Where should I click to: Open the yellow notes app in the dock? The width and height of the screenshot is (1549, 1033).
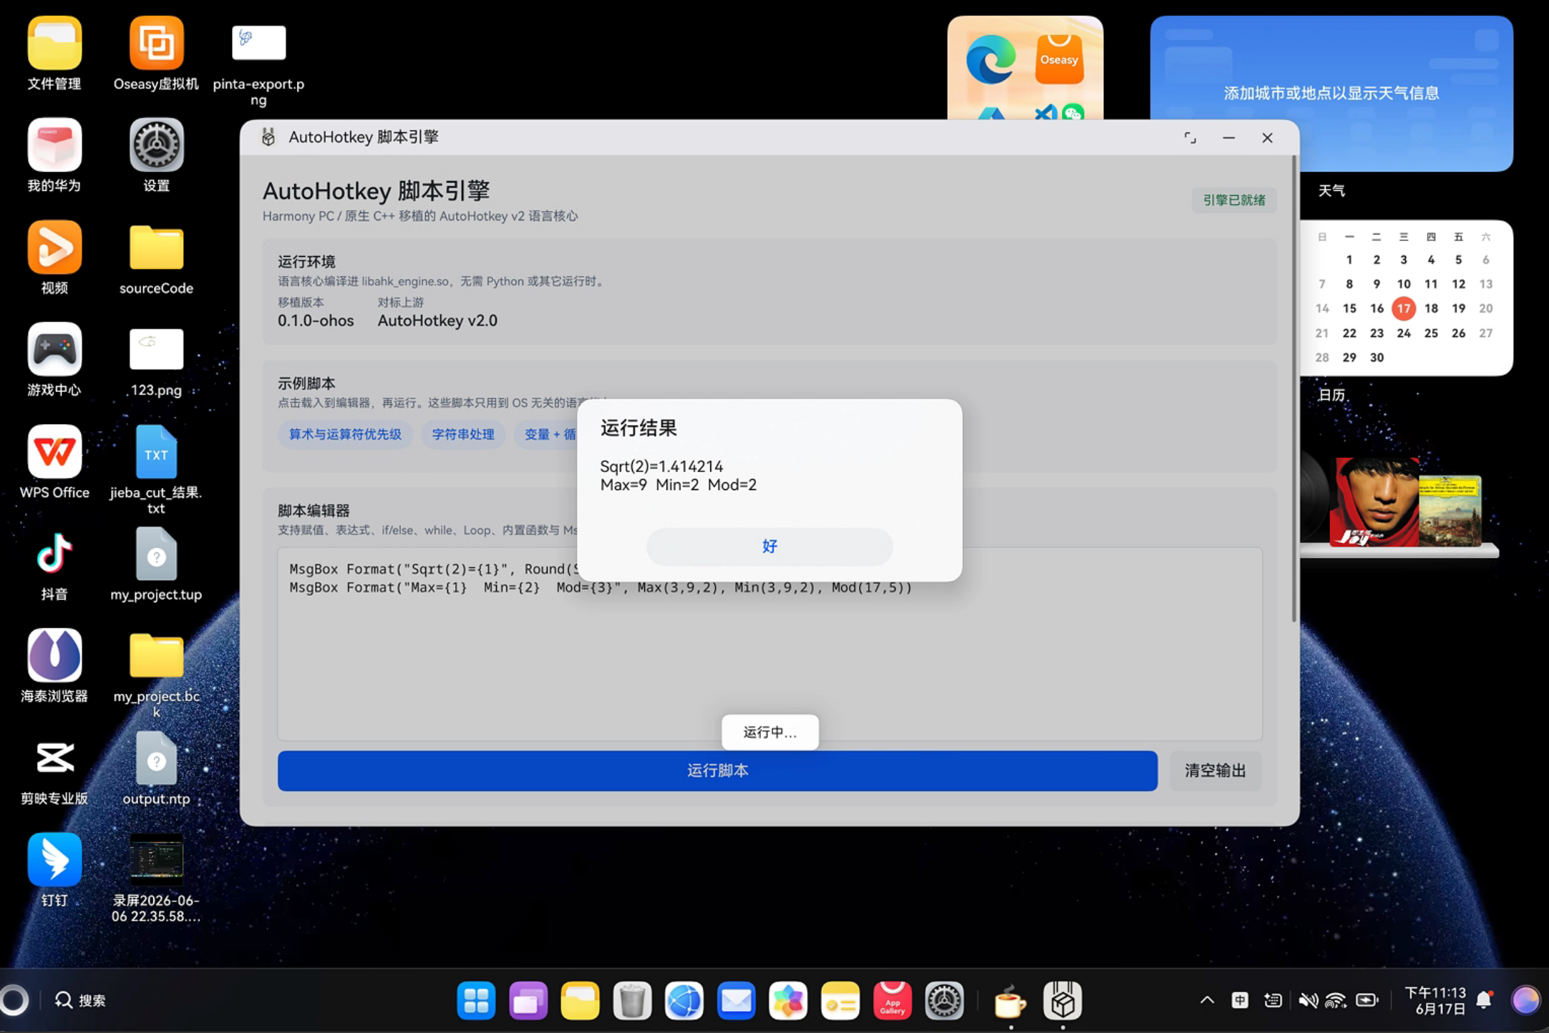click(x=840, y=1000)
